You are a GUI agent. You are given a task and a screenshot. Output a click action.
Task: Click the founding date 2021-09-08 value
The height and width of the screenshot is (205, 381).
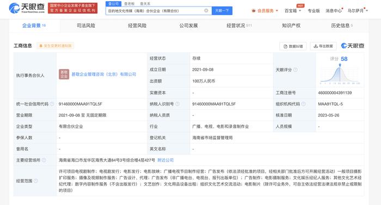click(203, 70)
